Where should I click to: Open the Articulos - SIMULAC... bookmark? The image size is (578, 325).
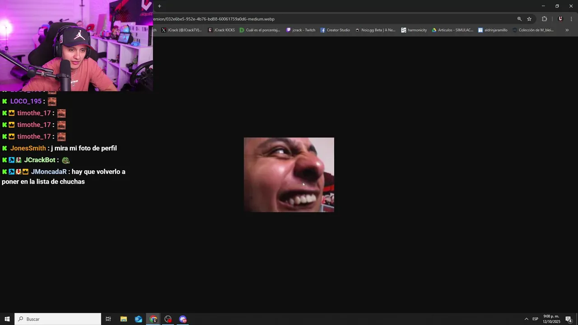coord(452,30)
